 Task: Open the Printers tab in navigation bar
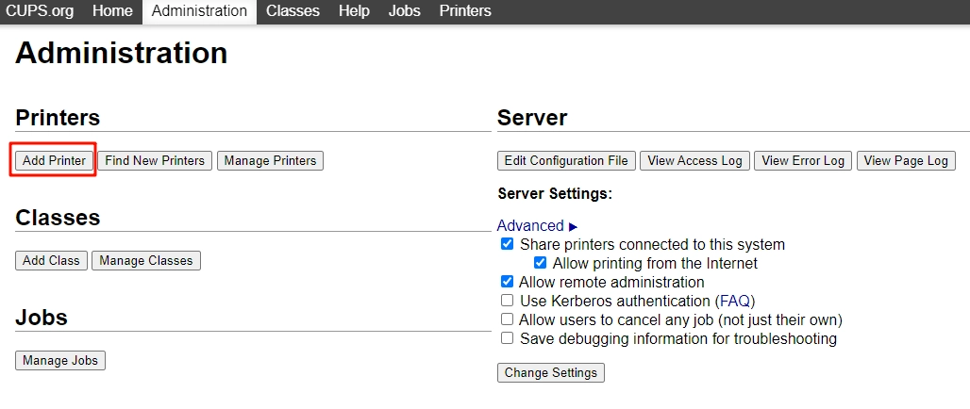465,11
